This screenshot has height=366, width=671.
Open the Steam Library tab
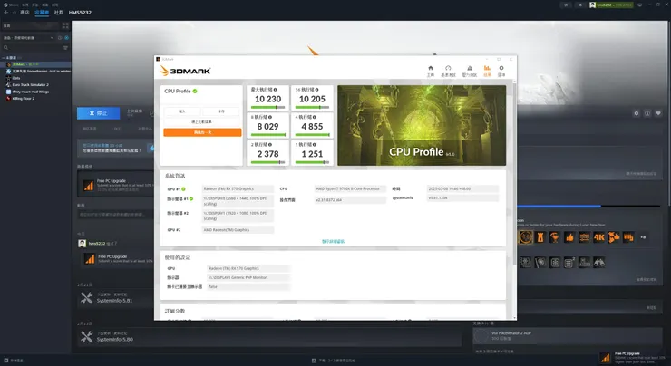[x=42, y=13]
